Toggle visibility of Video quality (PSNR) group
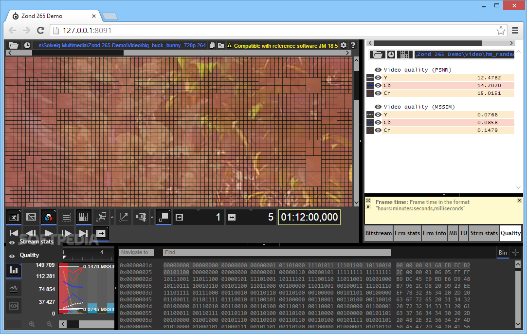 378,70
